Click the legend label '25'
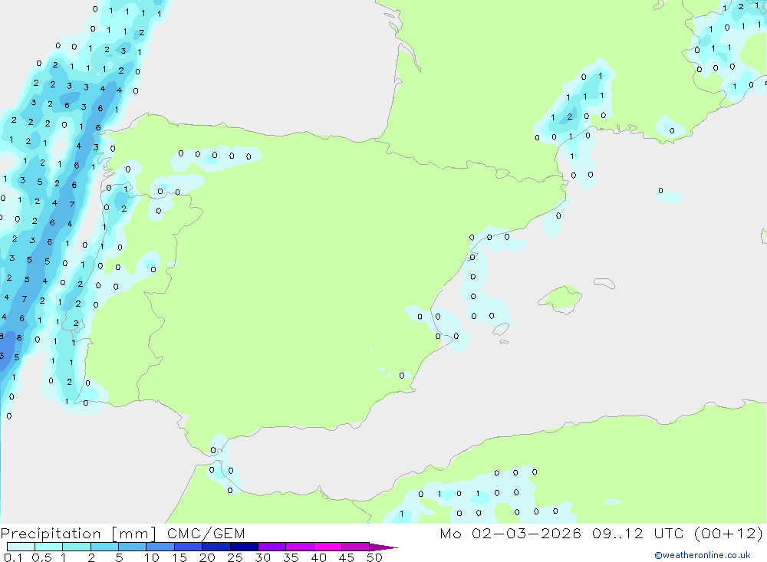The width and height of the screenshot is (767, 562). pos(235,557)
